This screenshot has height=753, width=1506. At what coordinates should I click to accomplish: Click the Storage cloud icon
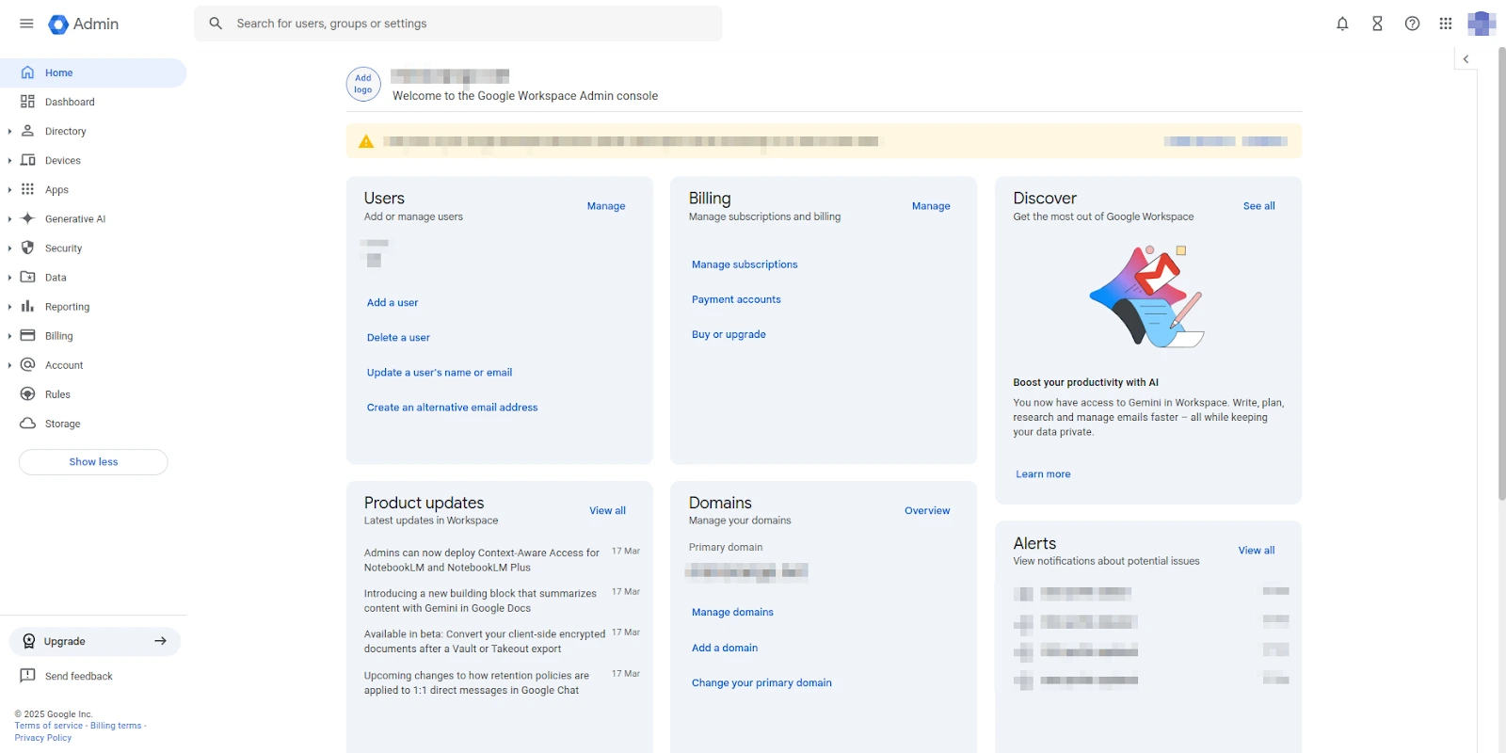[x=27, y=424]
